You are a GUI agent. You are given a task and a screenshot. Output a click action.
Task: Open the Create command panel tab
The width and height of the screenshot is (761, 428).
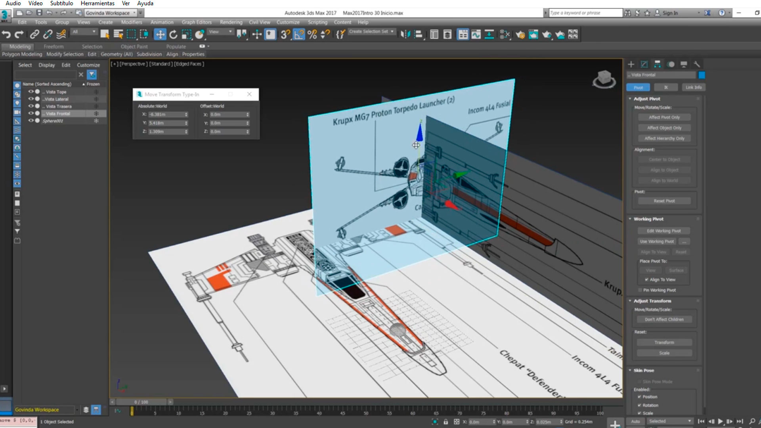[631, 64]
